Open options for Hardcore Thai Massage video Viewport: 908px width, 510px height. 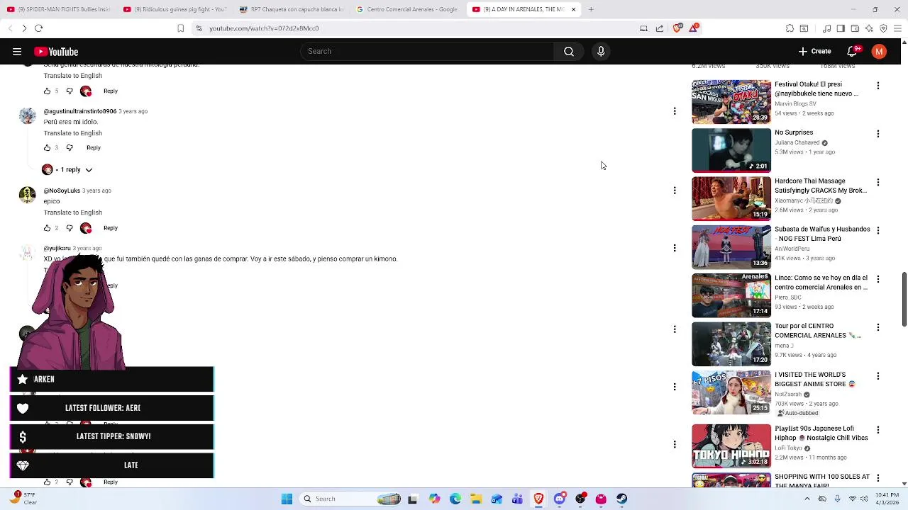pyautogui.click(x=878, y=182)
